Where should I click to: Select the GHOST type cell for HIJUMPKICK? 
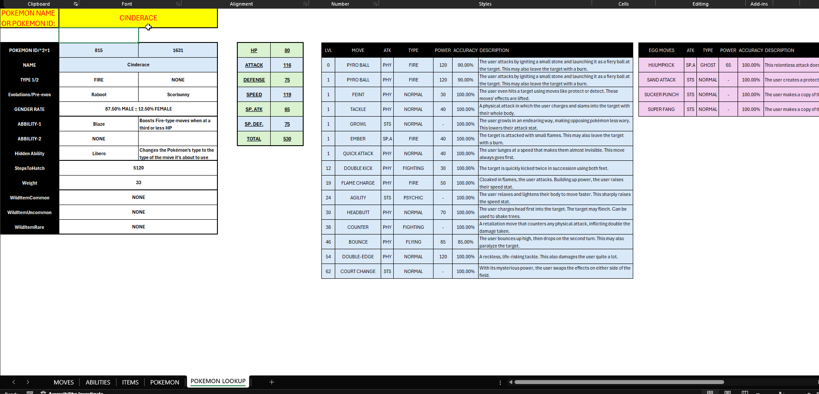point(708,65)
